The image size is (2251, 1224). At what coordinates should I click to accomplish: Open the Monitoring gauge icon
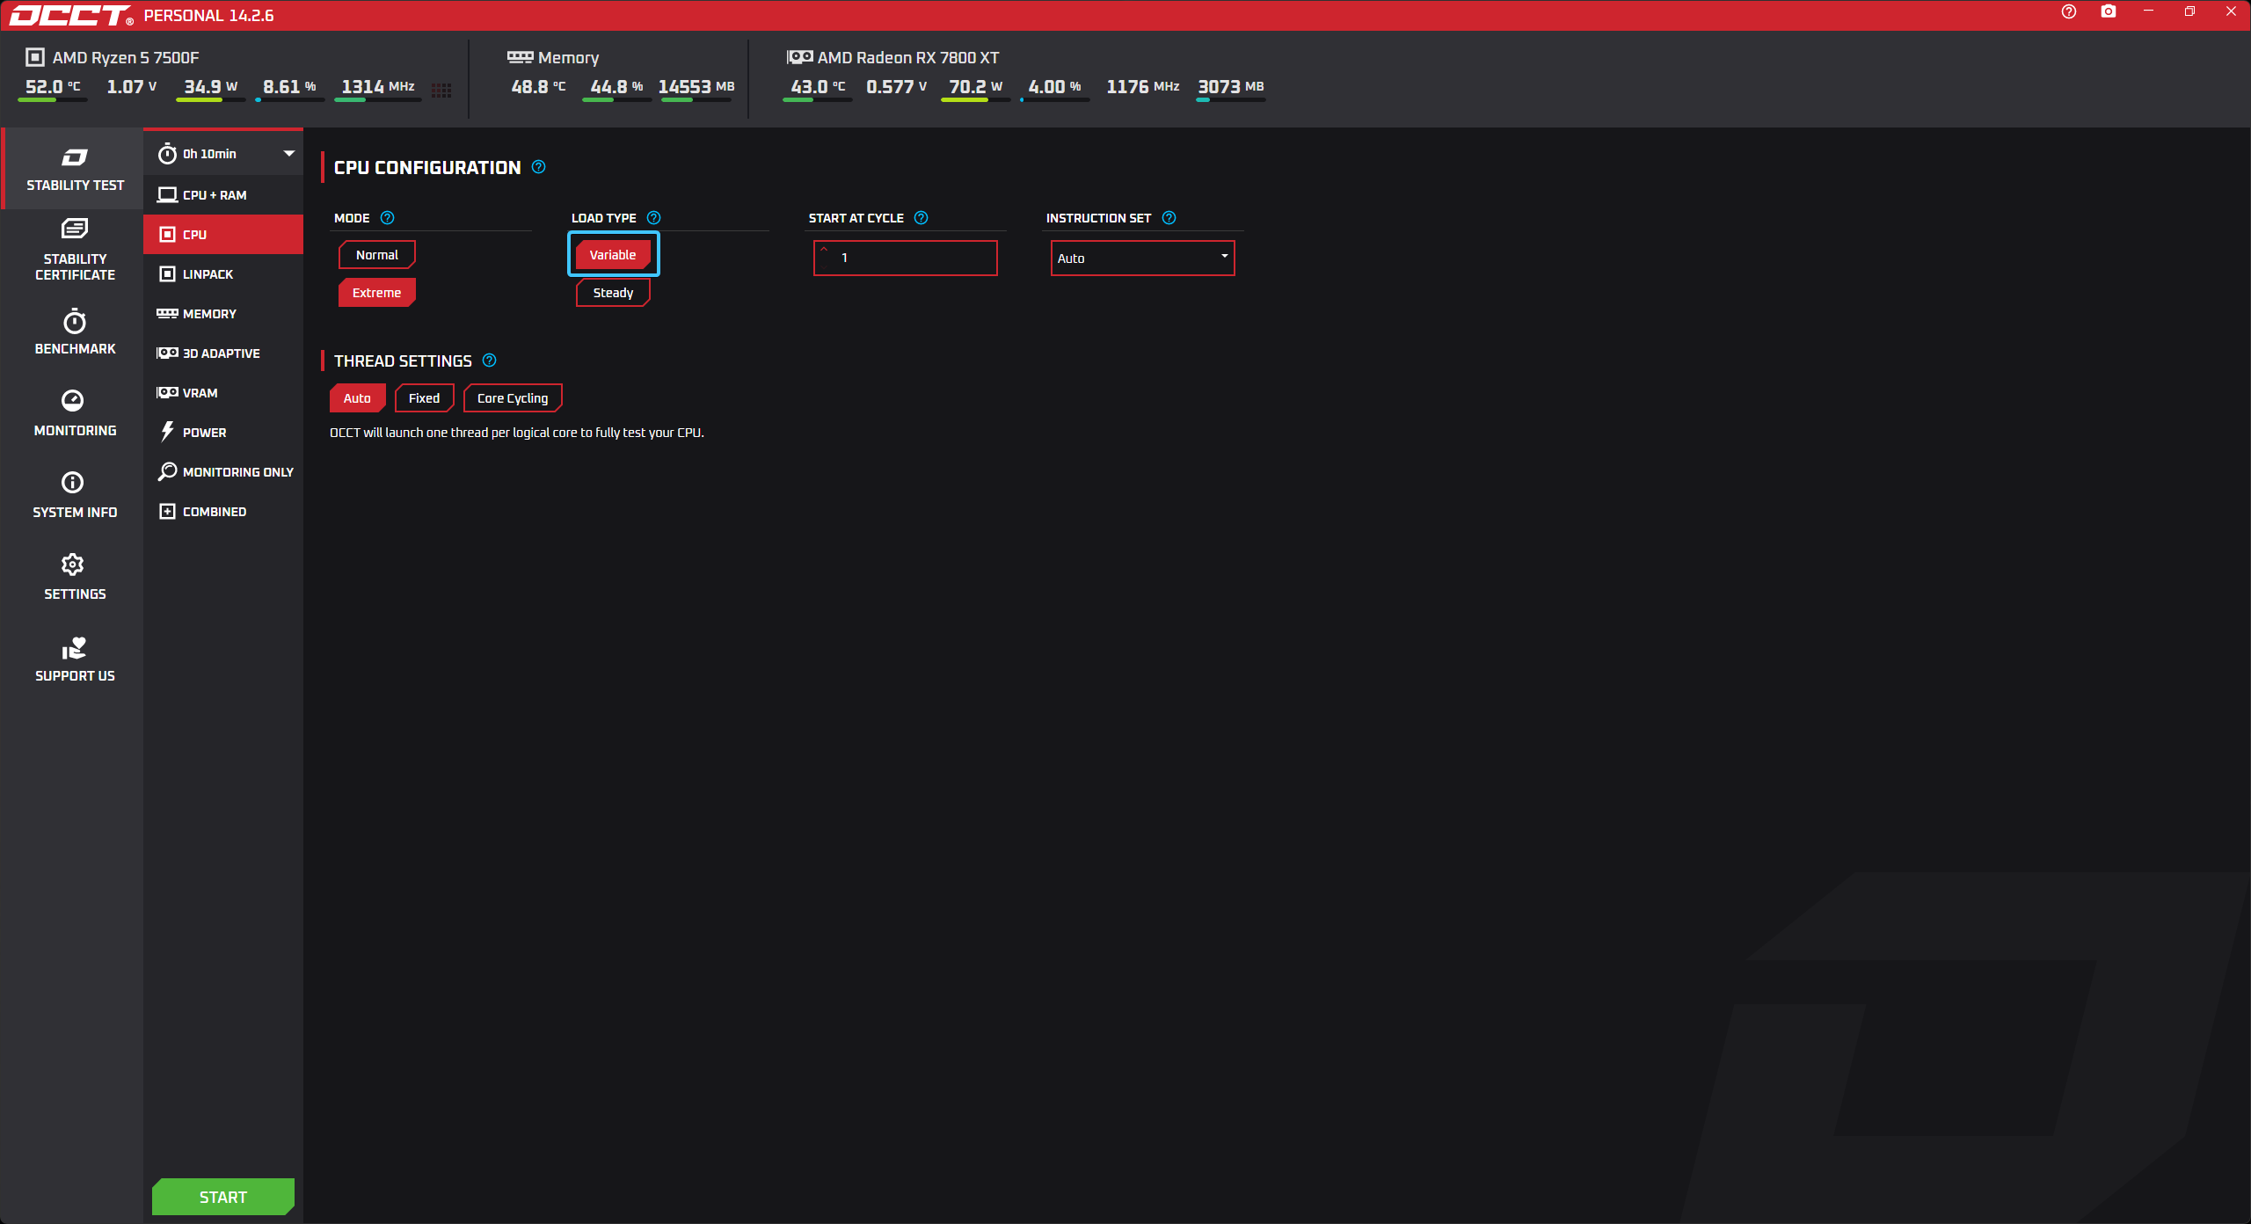tap(73, 401)
